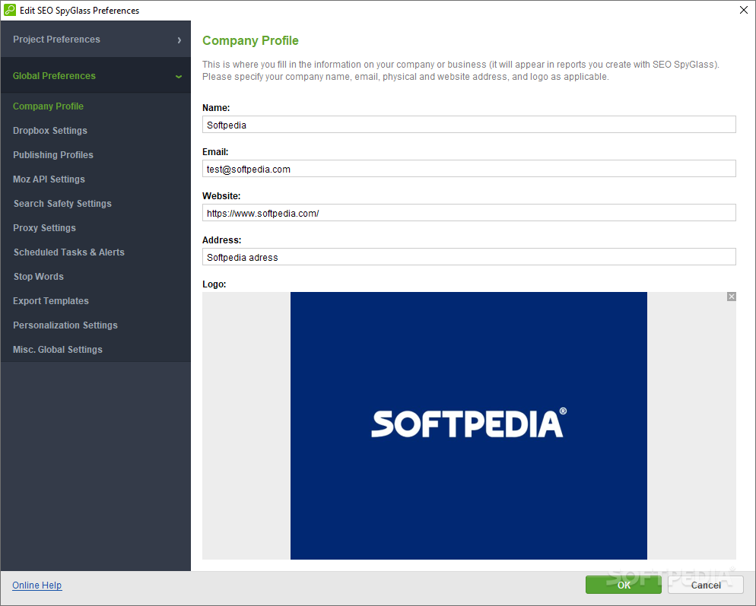Go to Export Templates
This screenshot has width=756, height=606.
coord(51,301)
